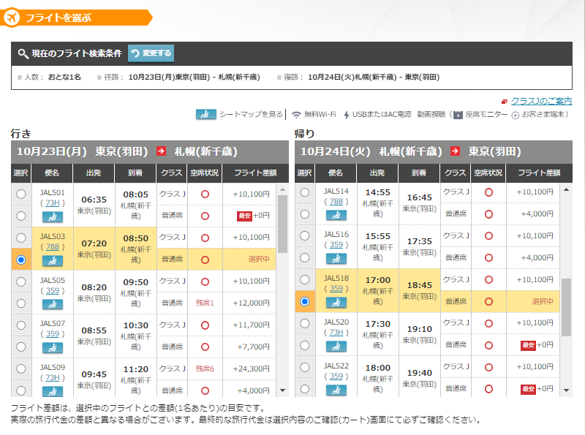Open aircraft 359 link for JAL516
585x435 pixels.
pyautogui.click(x=336, y=245)
